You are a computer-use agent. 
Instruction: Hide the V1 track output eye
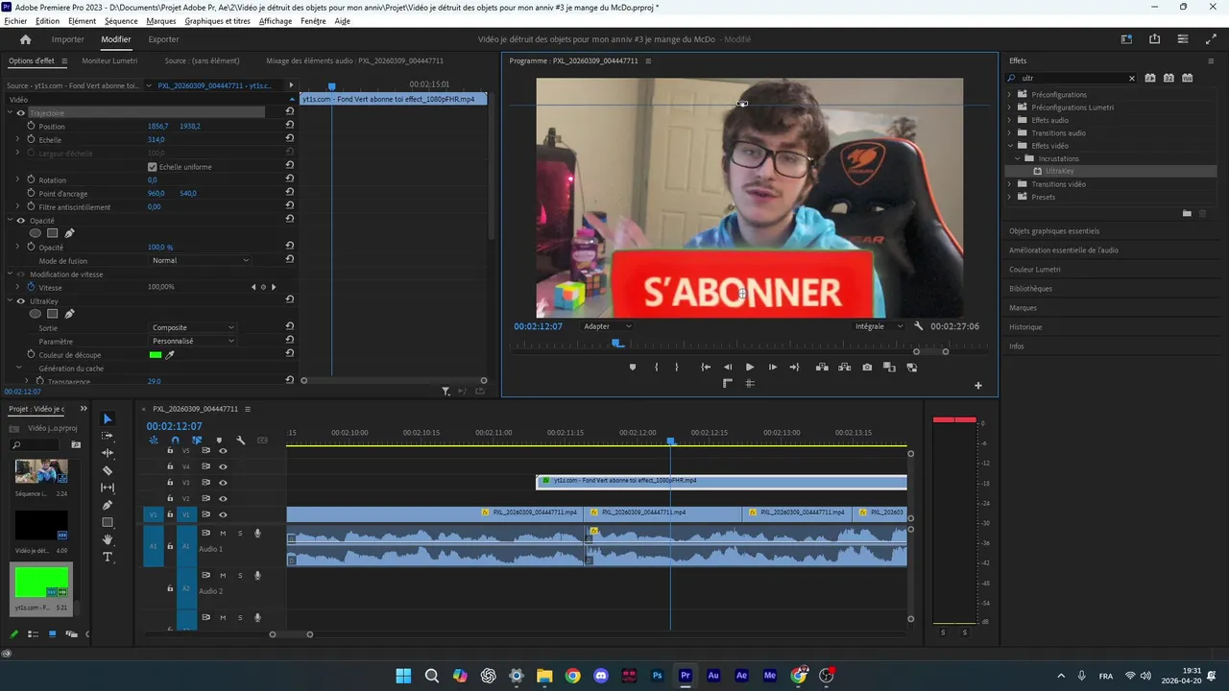223,515
